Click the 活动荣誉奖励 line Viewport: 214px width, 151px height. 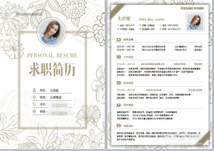145,119
